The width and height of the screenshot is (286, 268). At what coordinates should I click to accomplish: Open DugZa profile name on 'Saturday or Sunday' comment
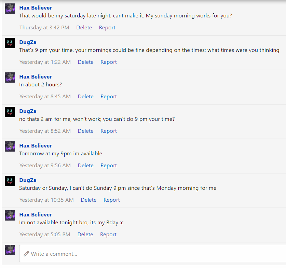(x=28, y=180)
